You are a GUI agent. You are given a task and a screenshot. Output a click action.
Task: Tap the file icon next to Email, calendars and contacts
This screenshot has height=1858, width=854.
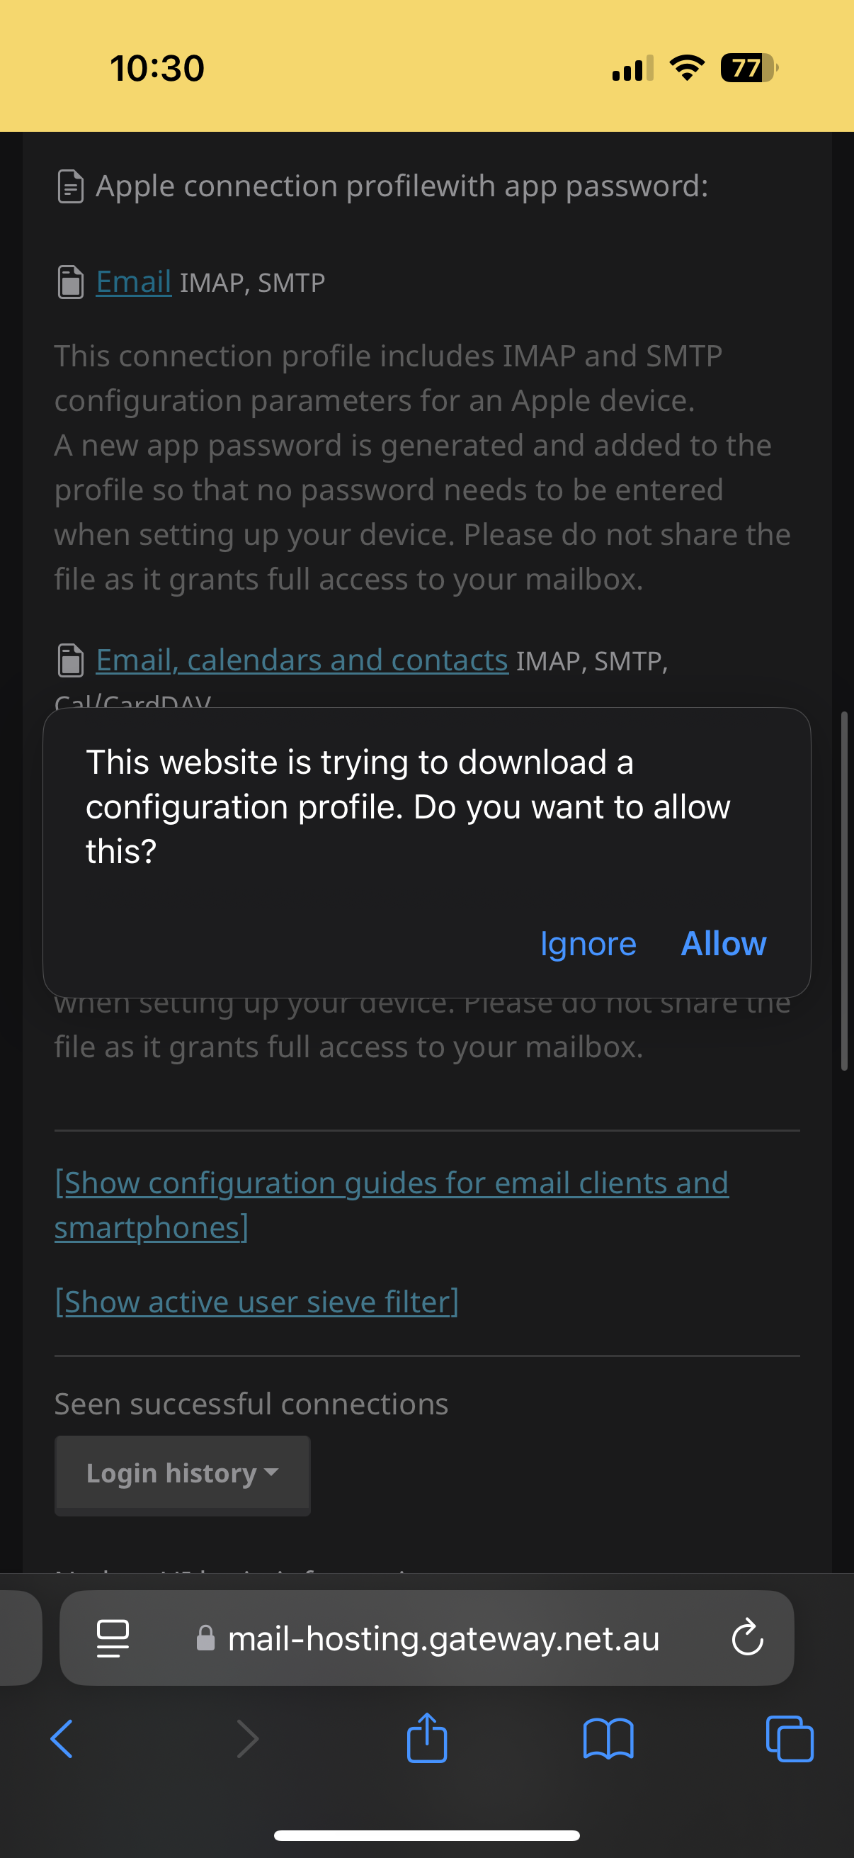coord(70,658)
